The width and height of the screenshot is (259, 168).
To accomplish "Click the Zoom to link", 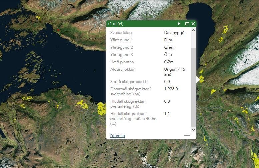I will pyautogui.click(x=117, y=136).
